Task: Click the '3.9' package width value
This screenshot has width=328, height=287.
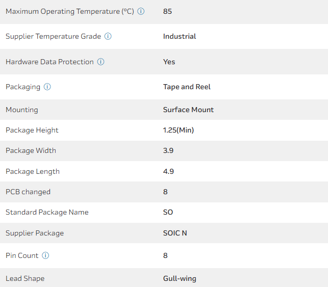Action: pyautogui.click(x=168, y=150)
